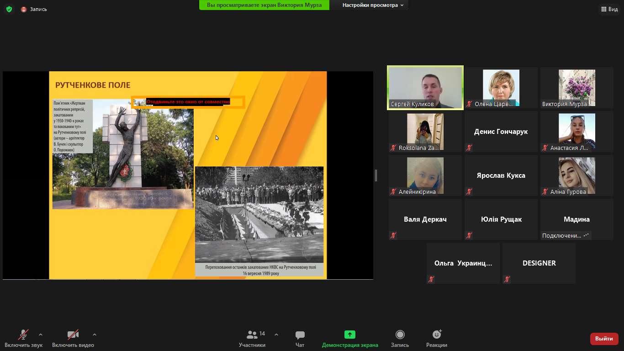The image size is (624, 351).
Task: Open the Participants list icon
Action: pyautogui.click(x=252, y=335)
